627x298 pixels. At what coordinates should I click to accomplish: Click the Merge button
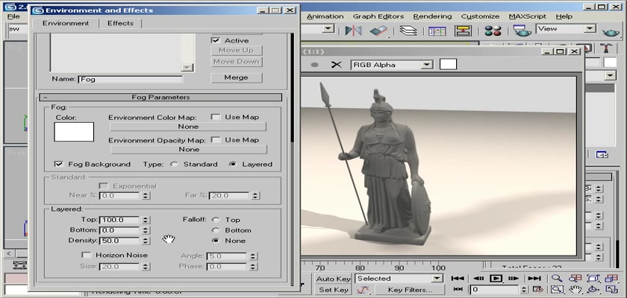pyautogui.click(x=237, y=77)
